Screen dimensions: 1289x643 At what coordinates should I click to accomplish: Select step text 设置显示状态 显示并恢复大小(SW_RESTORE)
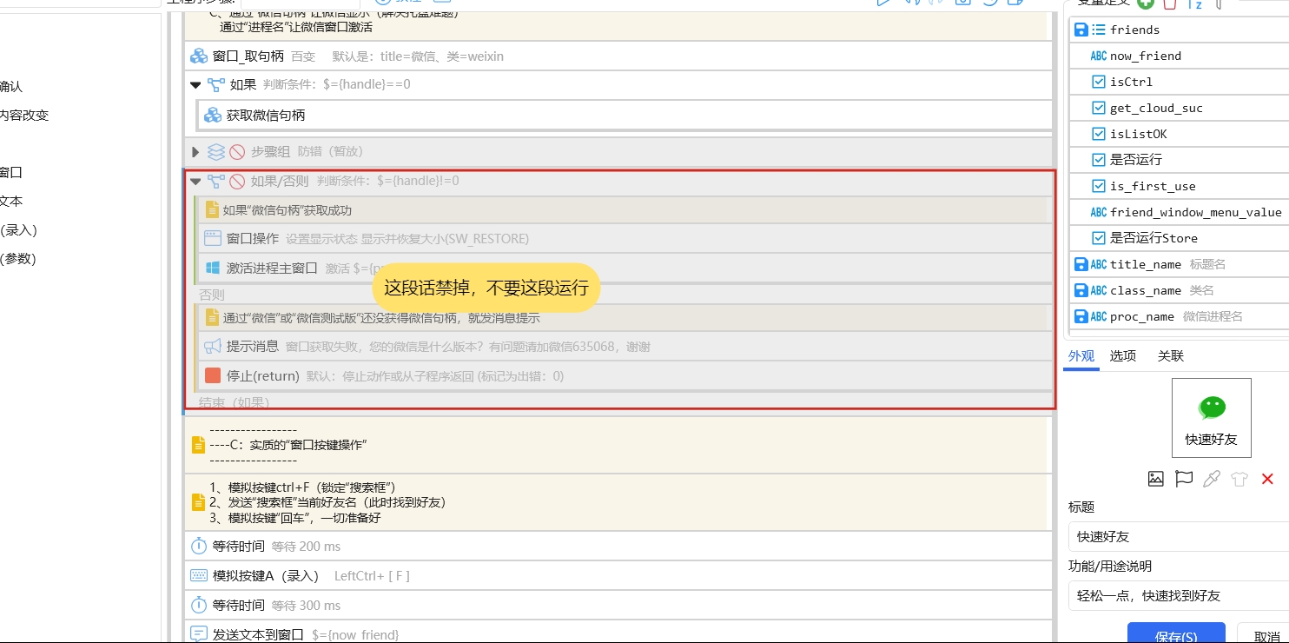(407, 239)
